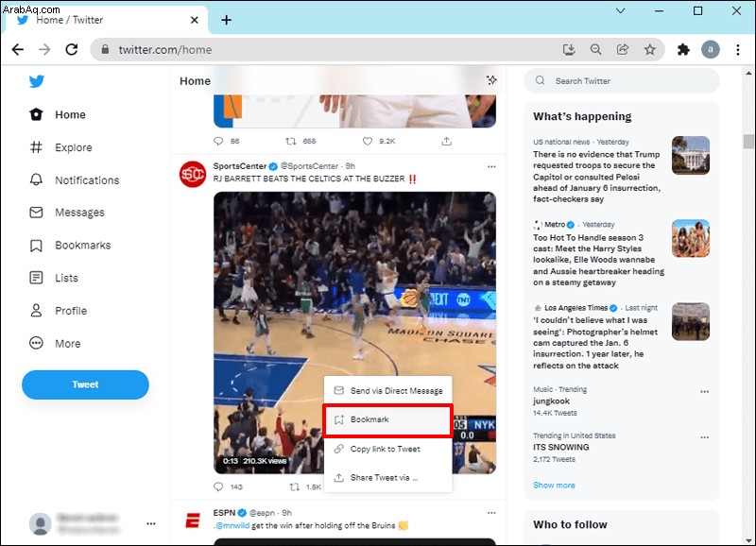Click the install app icon in address bar
This screenshot has height=546, width=756.
(569, 50)
